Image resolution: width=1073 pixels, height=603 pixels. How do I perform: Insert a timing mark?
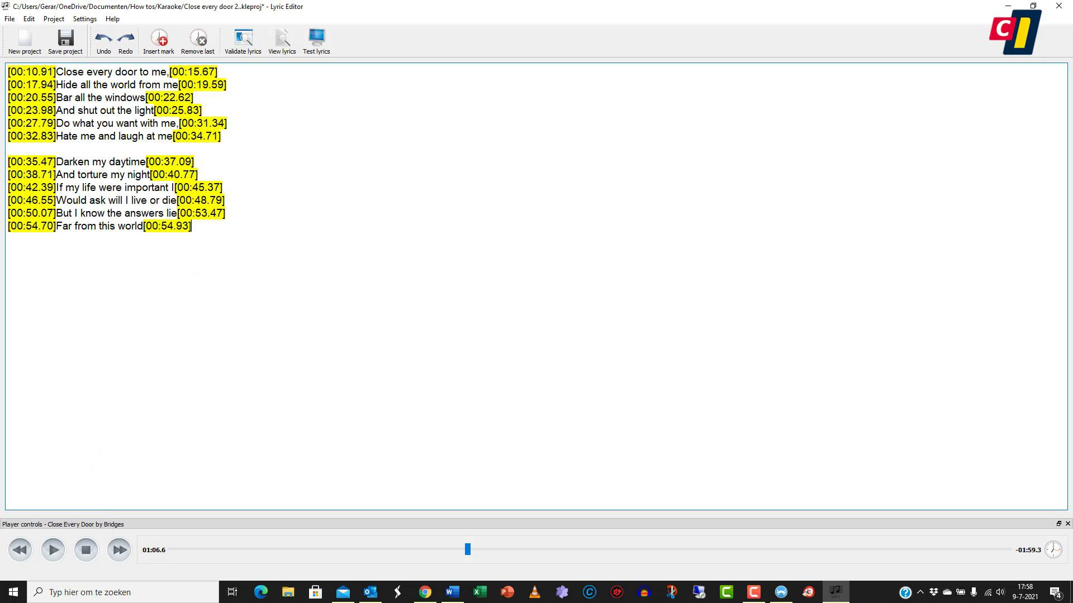(159, 41)
